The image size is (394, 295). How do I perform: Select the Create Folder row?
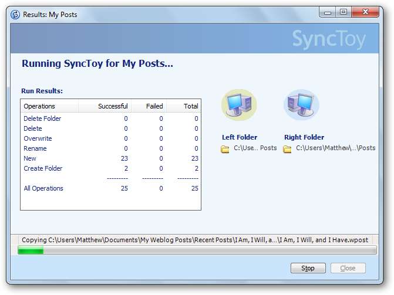(42, 168)
